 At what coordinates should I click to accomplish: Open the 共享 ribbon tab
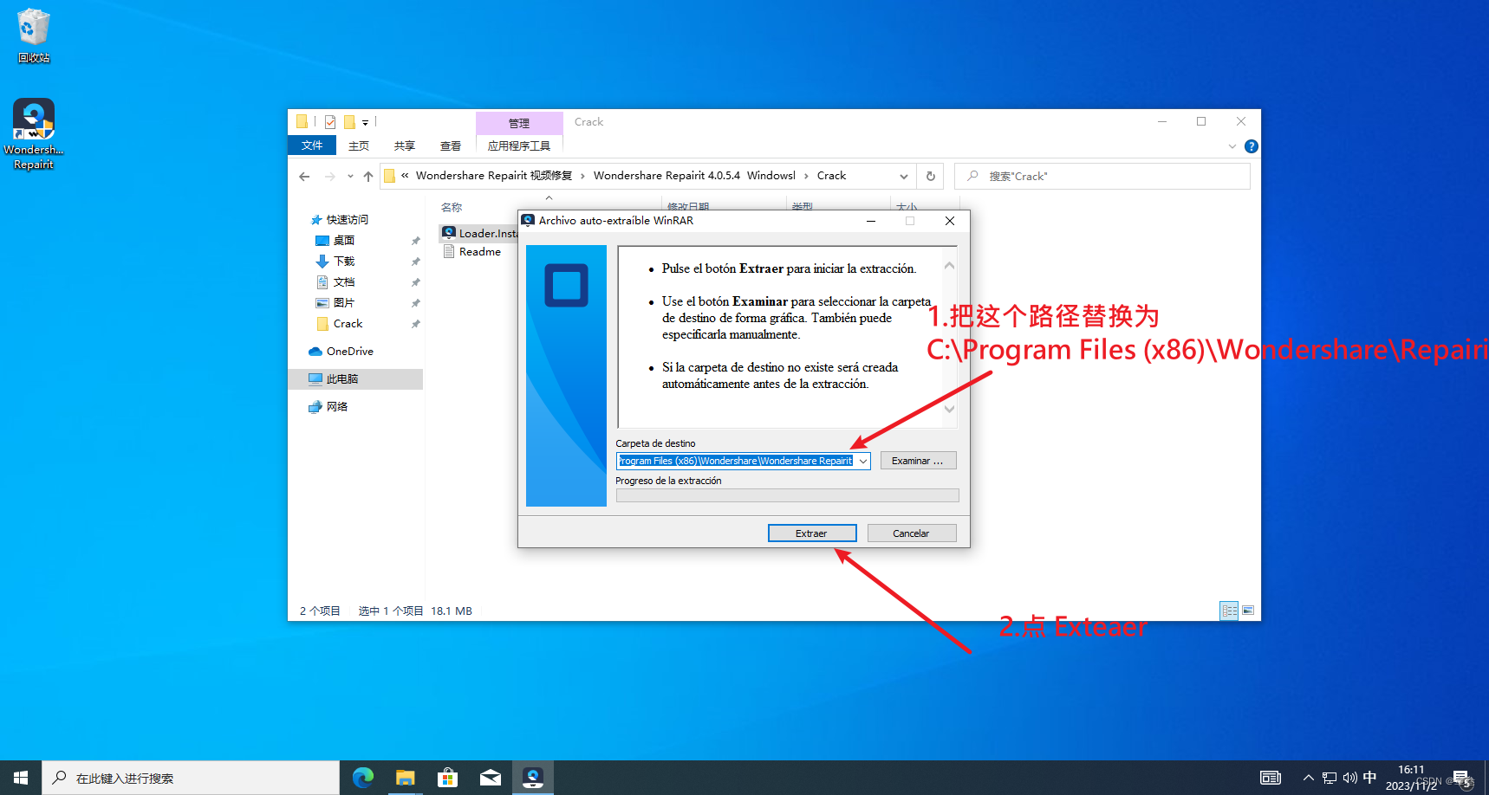tap(405, 145)
